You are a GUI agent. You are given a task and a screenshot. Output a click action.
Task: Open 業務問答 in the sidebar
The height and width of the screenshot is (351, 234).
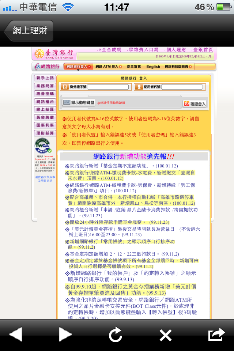[x=45, y=86]
